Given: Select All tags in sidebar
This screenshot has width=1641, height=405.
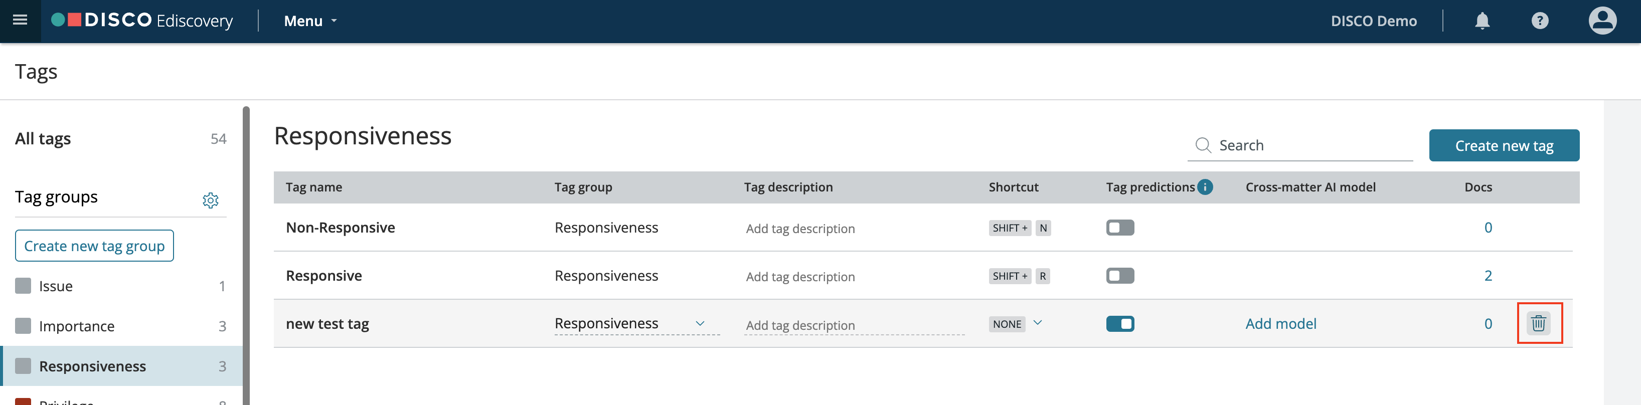Looking at the screenshot, I should coord(120,139).
